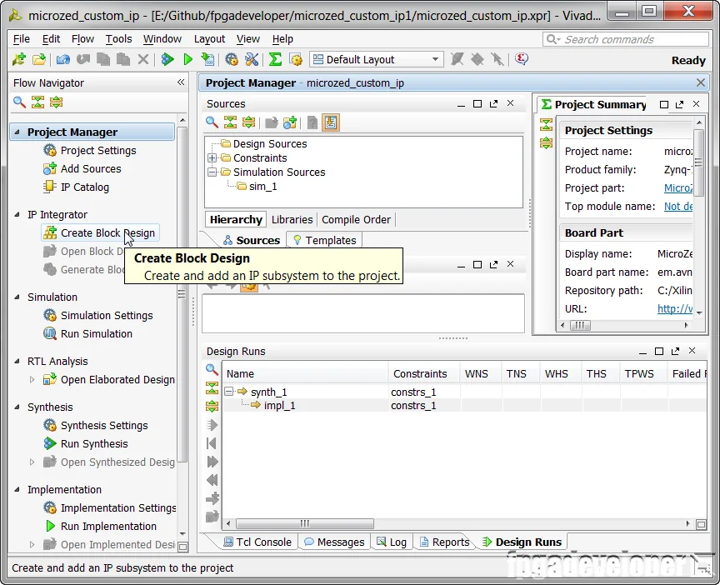Float the Sources panel
This screenshot has width=720, height=585.
tap(493, 104)
